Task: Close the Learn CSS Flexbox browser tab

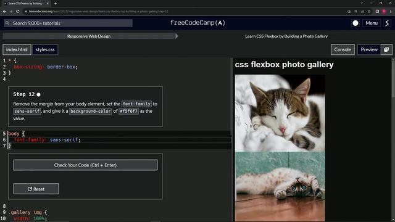Action: pyautogui.click(x=48, y=4)
